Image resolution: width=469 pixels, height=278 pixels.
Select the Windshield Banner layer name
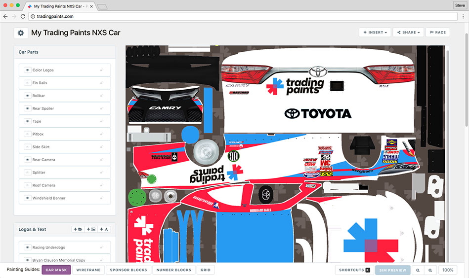point(49,198)
